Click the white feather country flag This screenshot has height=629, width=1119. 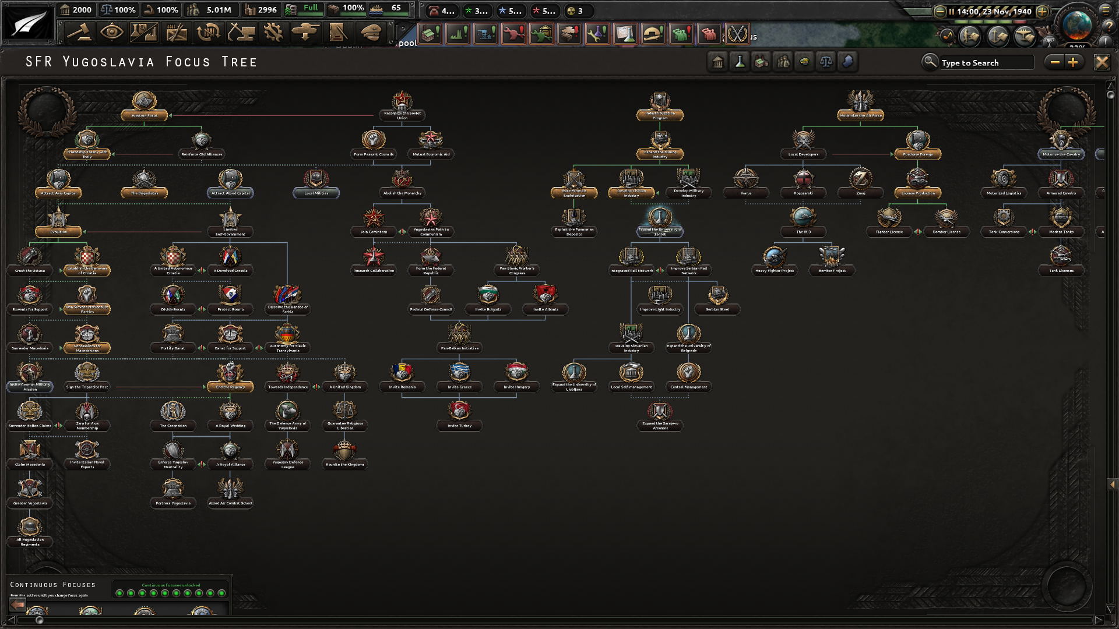pos(28,23)
